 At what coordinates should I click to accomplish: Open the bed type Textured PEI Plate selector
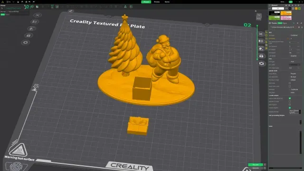coord(18,11)
